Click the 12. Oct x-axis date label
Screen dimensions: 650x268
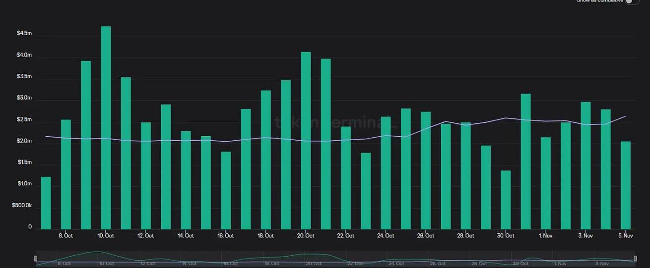tap(145, 236)
